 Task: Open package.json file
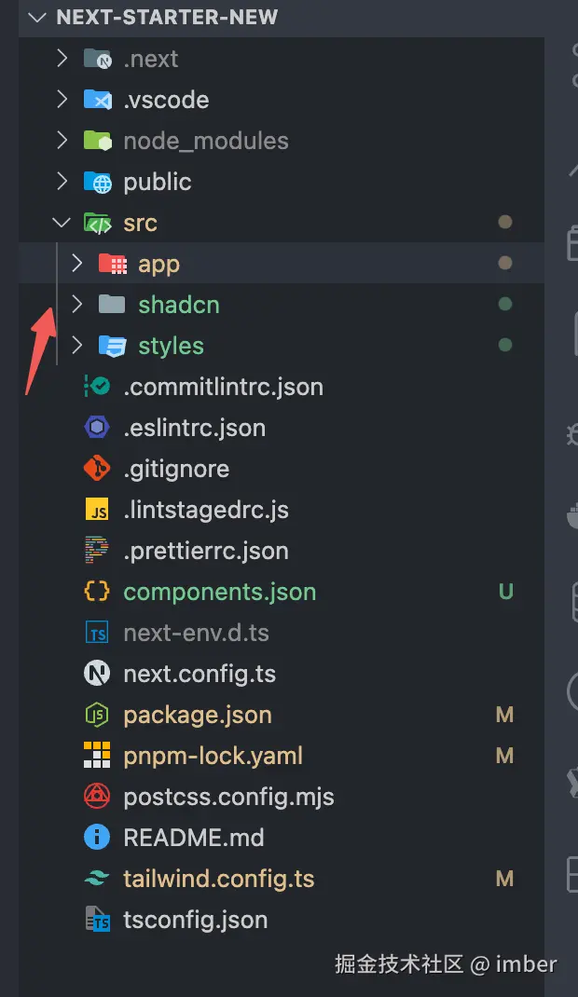pos(198,715)
